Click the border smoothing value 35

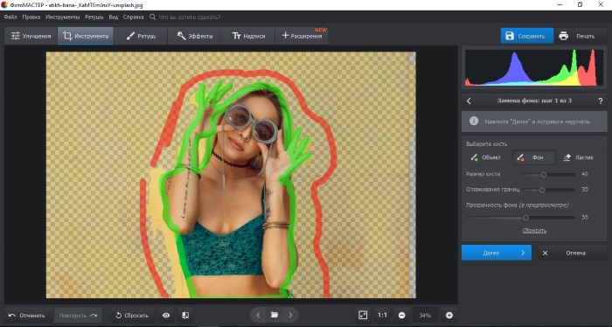pyautogui.click(x=585, y=190)
